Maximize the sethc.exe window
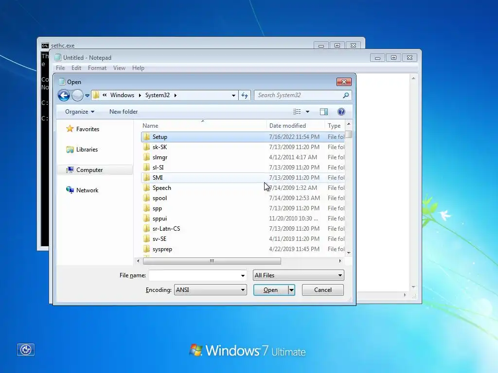The height and width of the screenshot is (373, 498). coord(338,46)
